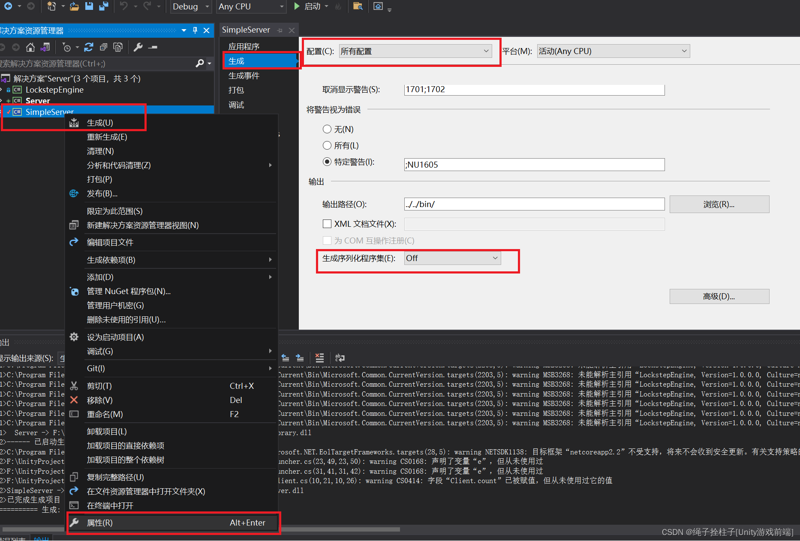Click the Solution Explorer search box
Screen dimensions: 800x541
(x=96, y=63)
